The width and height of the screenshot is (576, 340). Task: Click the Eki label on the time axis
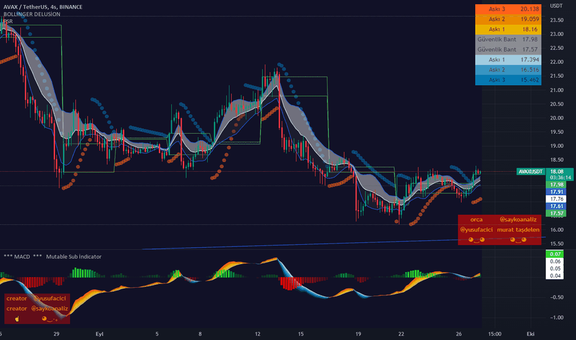click(530, 332)
